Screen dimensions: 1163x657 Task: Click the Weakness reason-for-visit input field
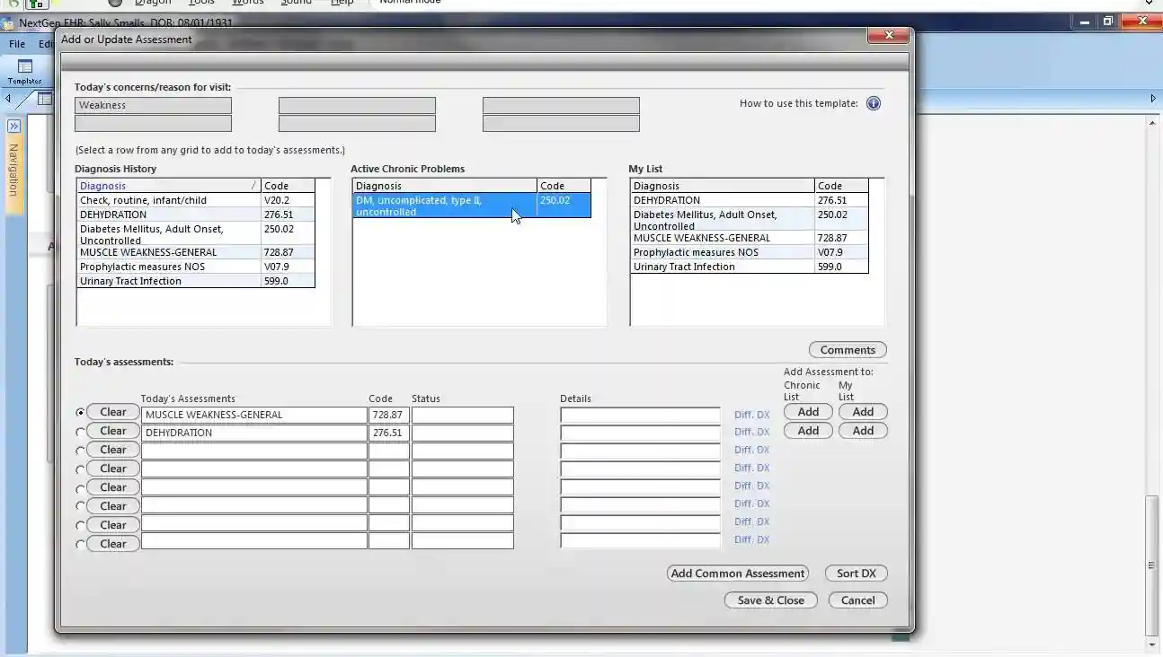pos(153,104)
